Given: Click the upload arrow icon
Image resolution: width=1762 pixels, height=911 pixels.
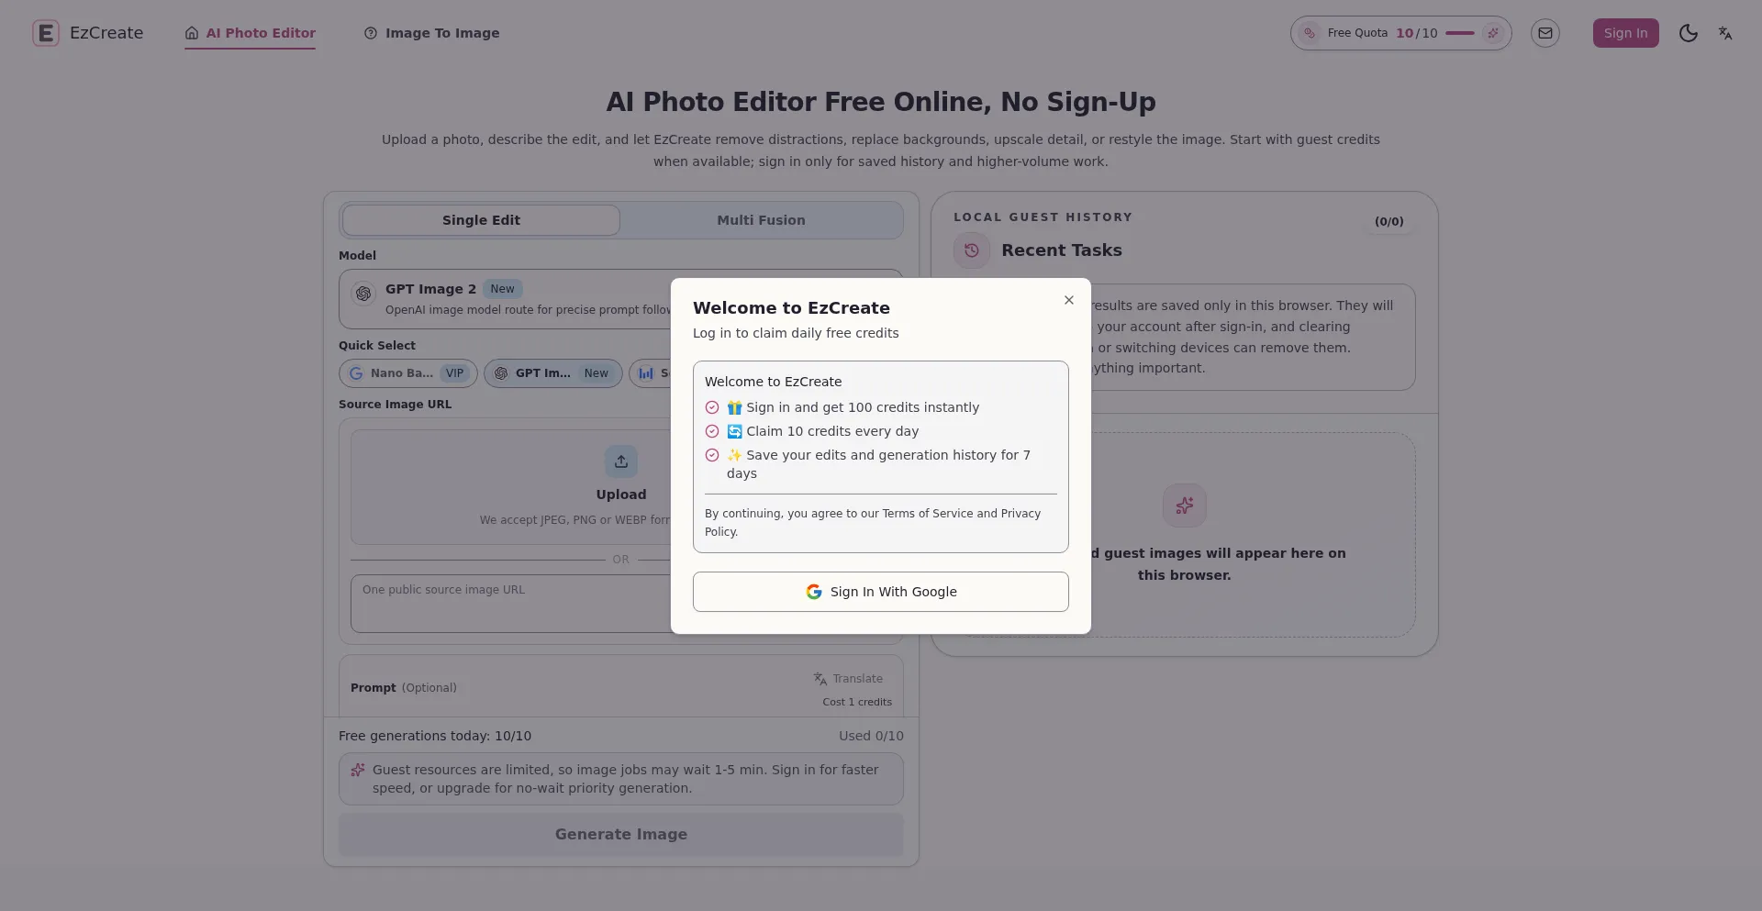Looking at the screenshot, I should tap(621, 461).
